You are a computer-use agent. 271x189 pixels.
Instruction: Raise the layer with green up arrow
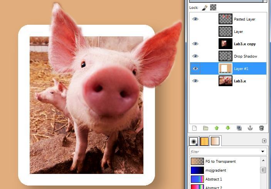click(217, 128)
